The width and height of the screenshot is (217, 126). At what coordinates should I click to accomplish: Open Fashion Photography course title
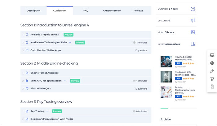[x=185, y=90]
